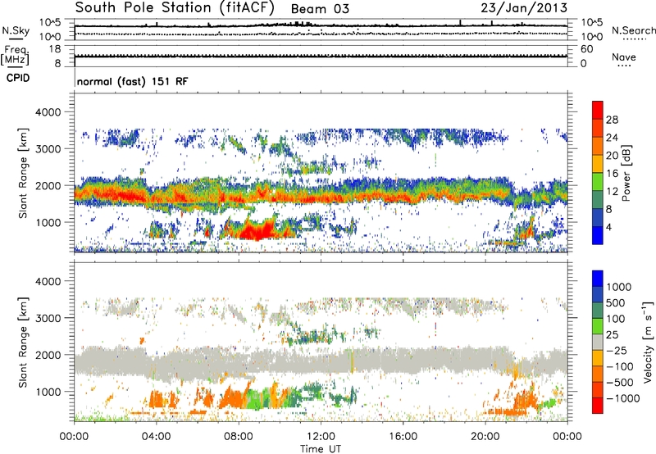Screen dimensions: 656x454
Task: Click the velocity panel 'Slant Range [km]' label
Action: coord(23,342)
